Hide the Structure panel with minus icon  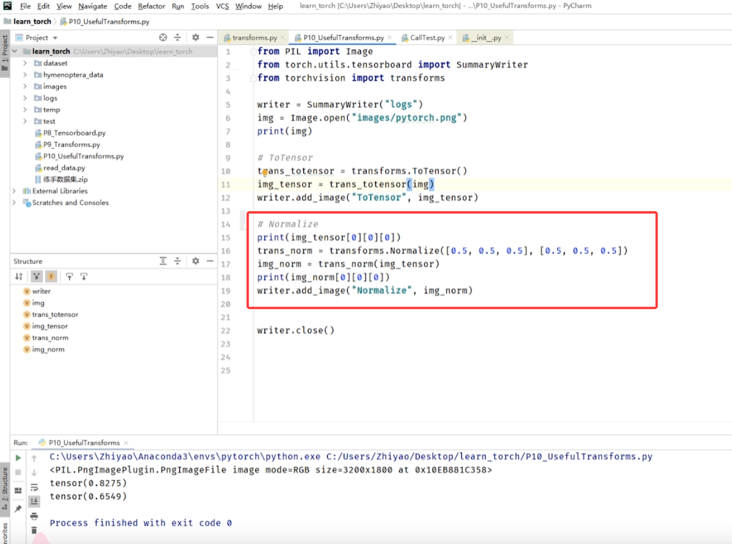point(210,261)
